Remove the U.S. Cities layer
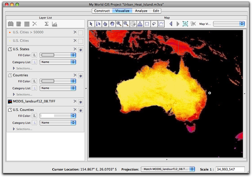The width and height of the screenshot is (252, 177). pos(75,41)
